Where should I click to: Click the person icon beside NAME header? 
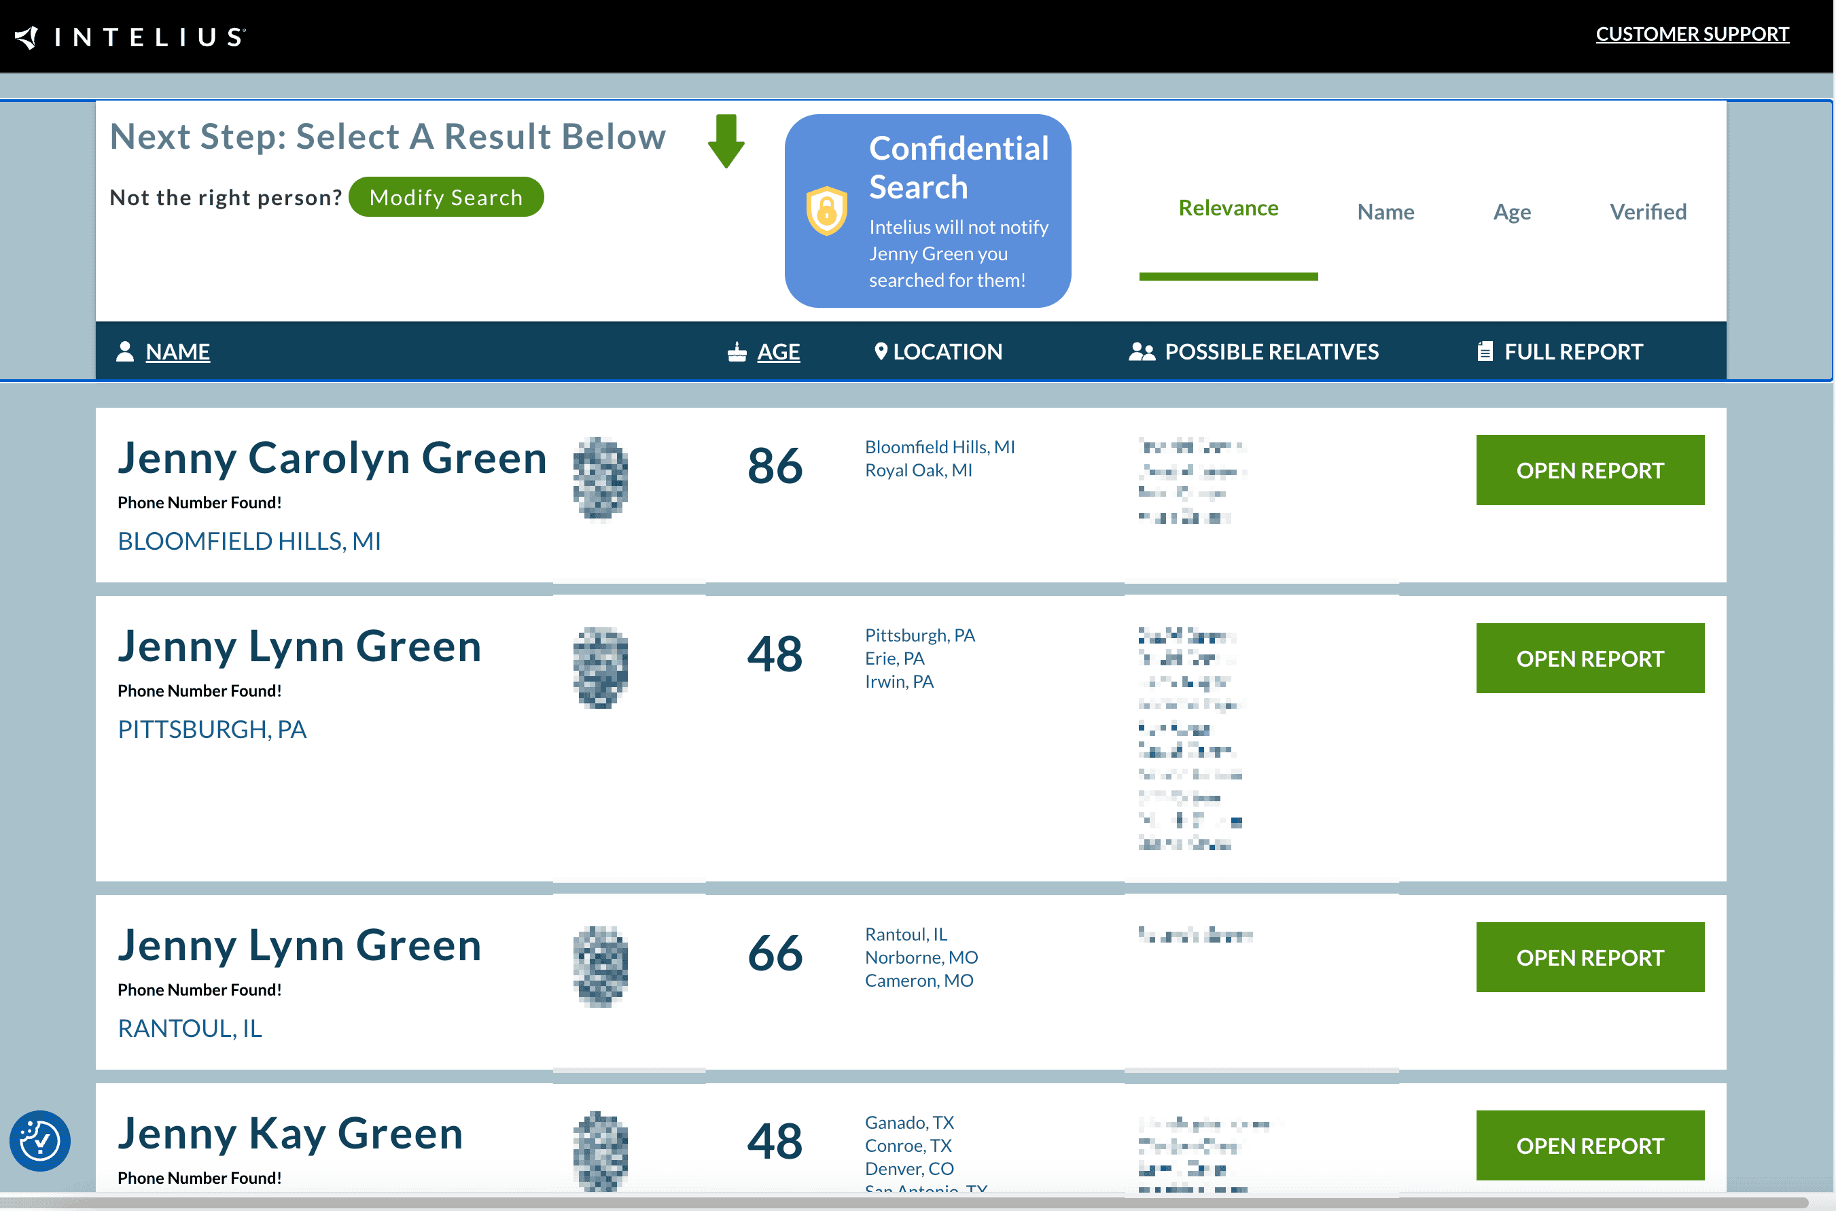point(124,351)
